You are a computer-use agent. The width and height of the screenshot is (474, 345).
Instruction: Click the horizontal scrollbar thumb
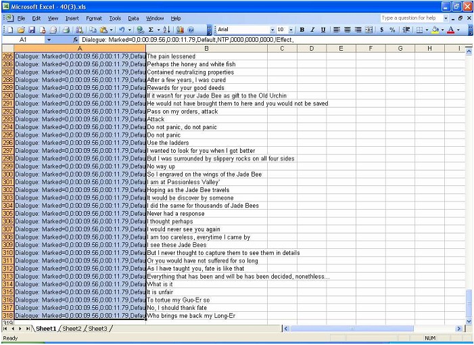click(352, 329)
